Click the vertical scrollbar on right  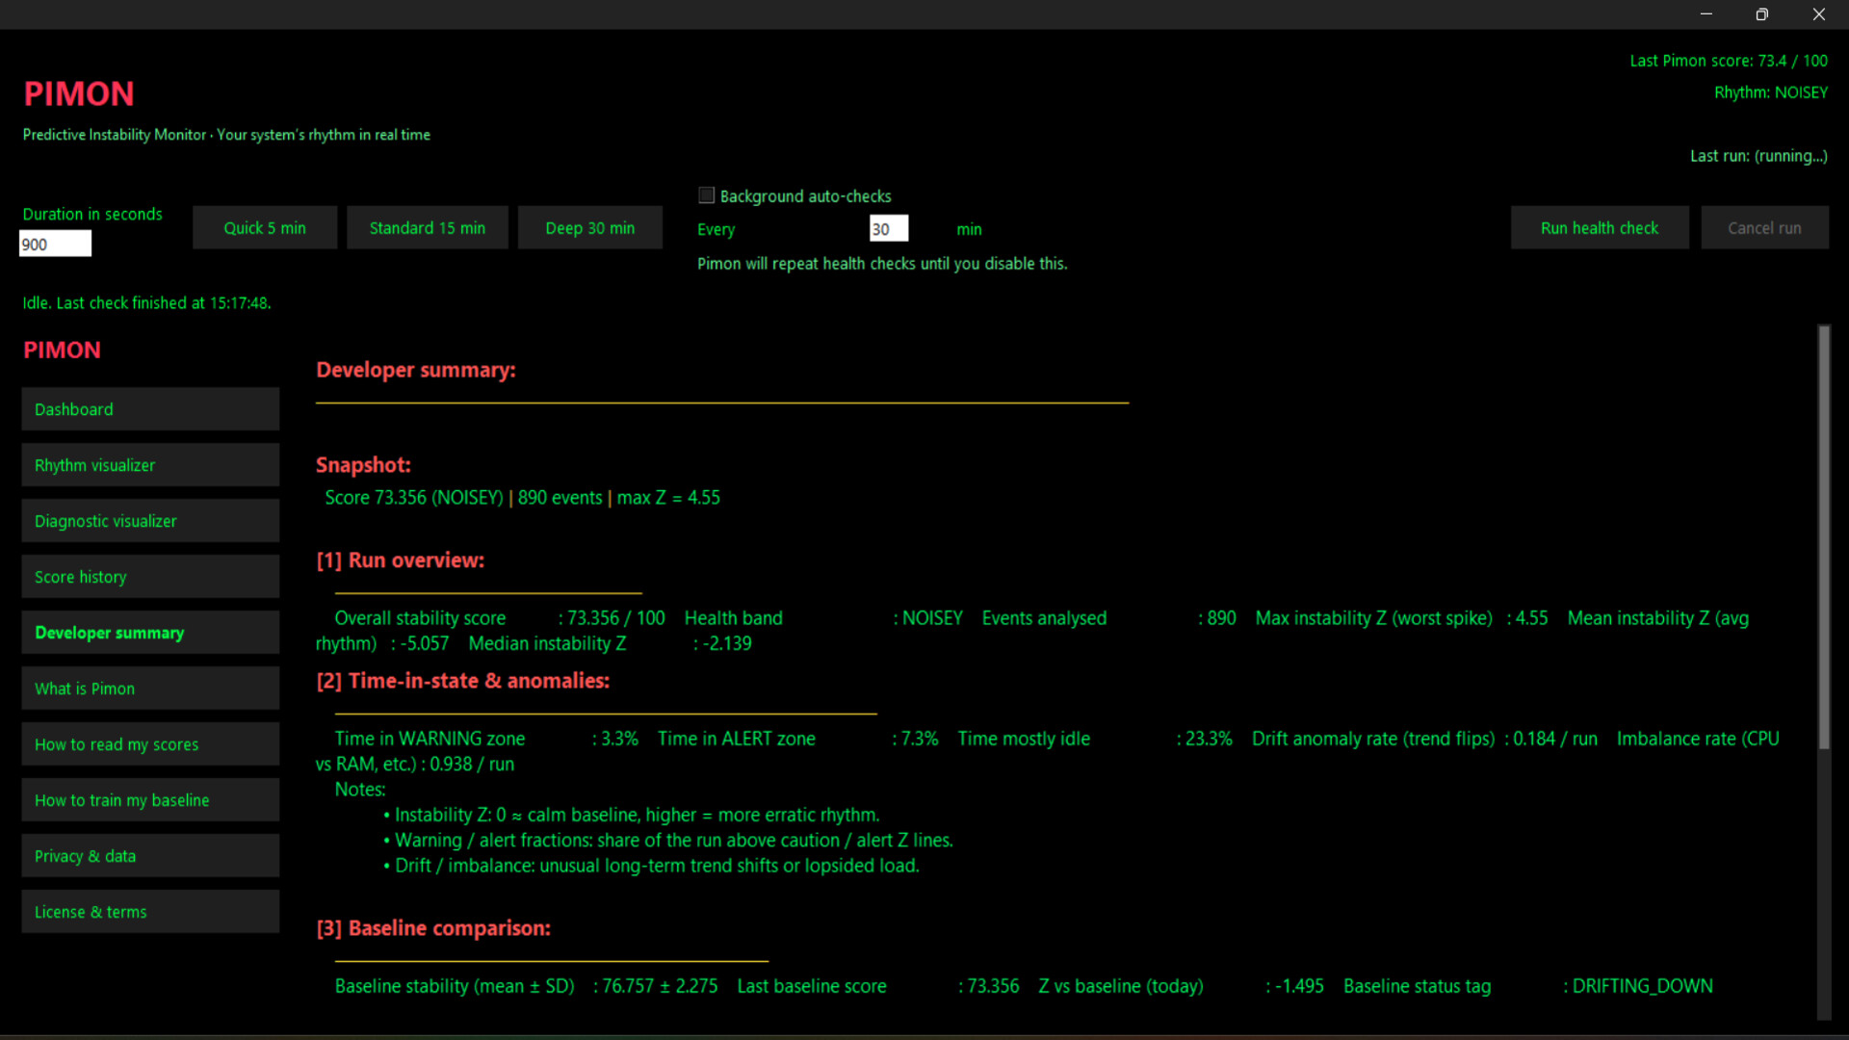[x=1823, y=539]
